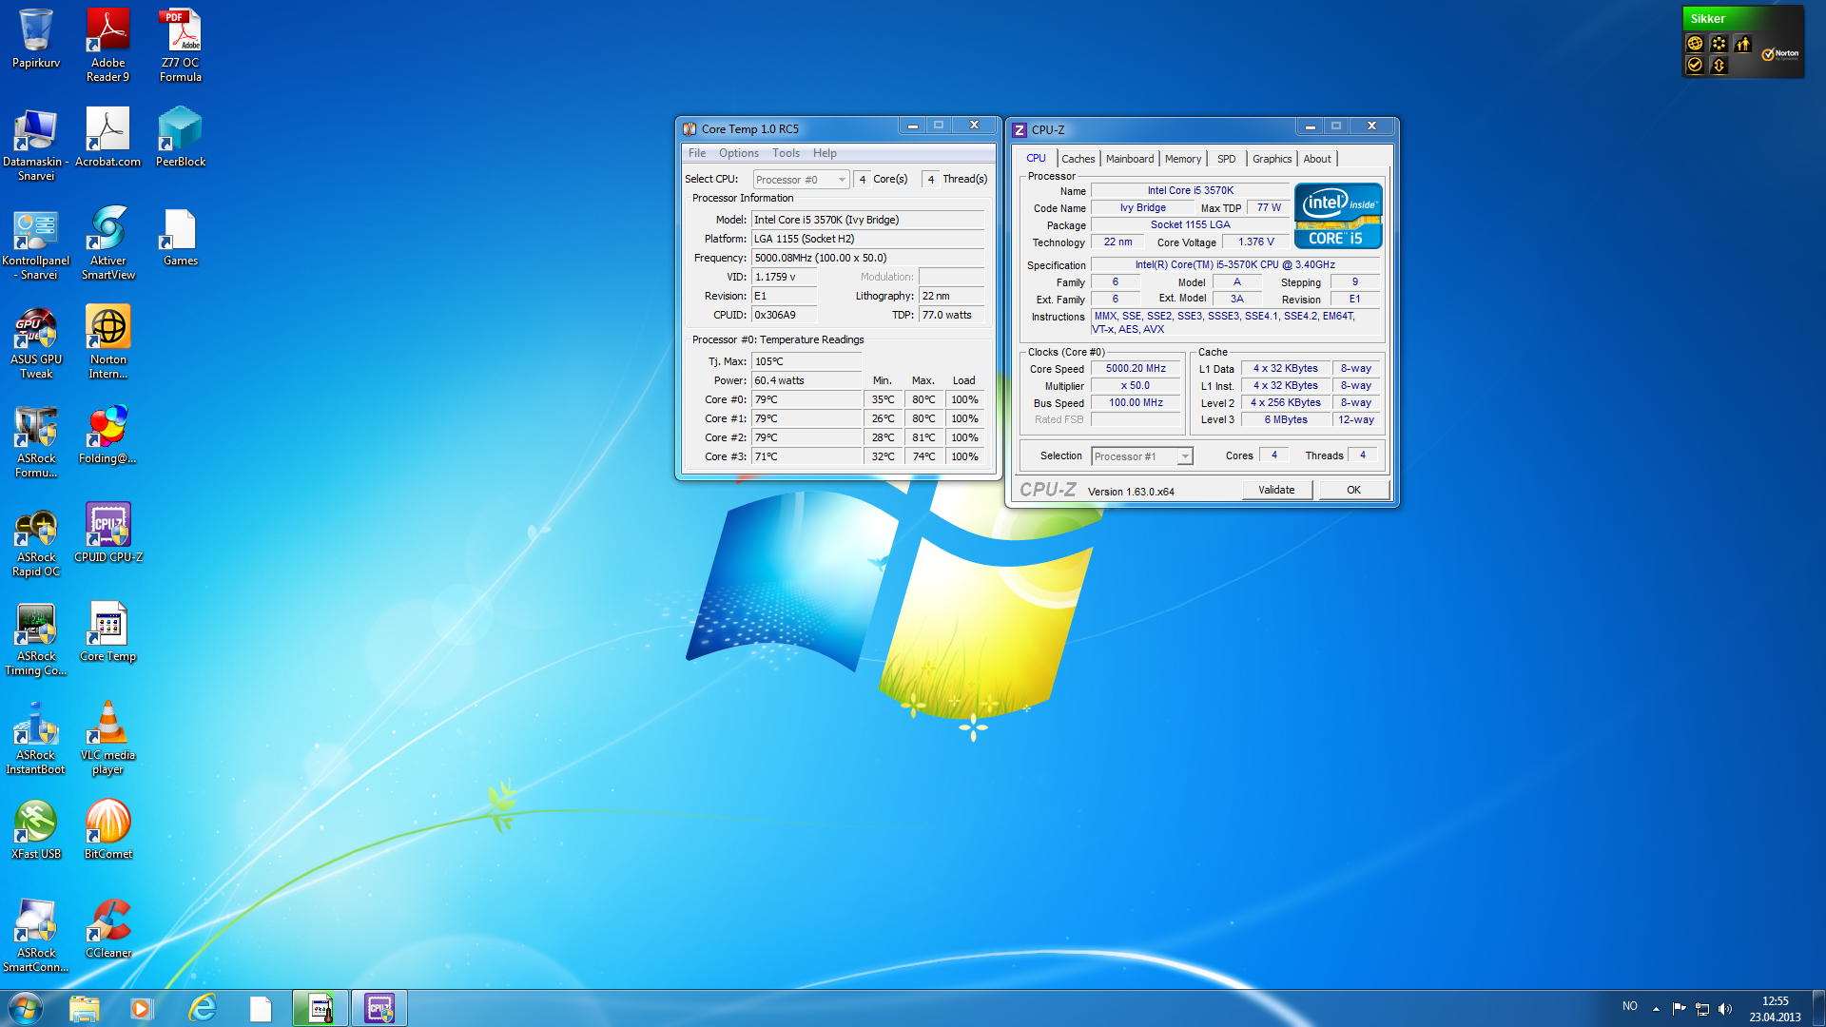The height and width of the screenshot is (1027, 1826).
Task: Open Folding@home desktop icon
Action: pyautogui.click(x=107, y=434)
